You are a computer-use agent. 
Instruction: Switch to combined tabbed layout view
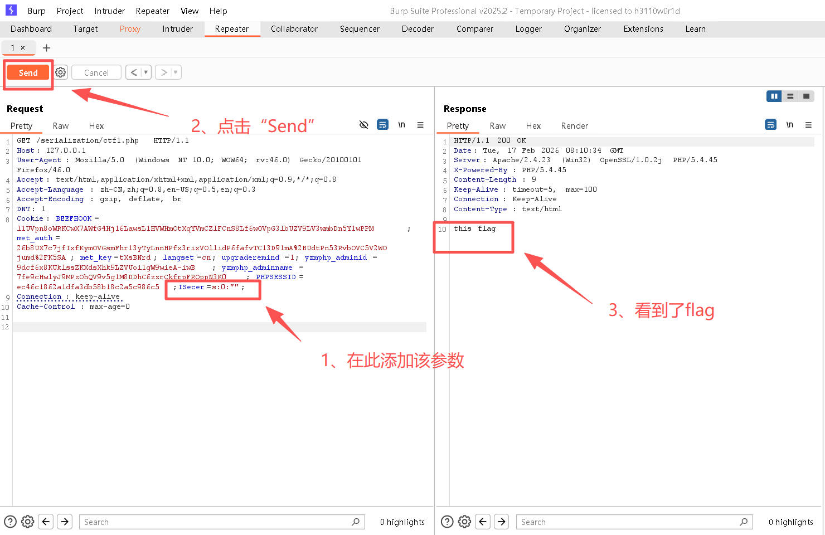(807, 96)
